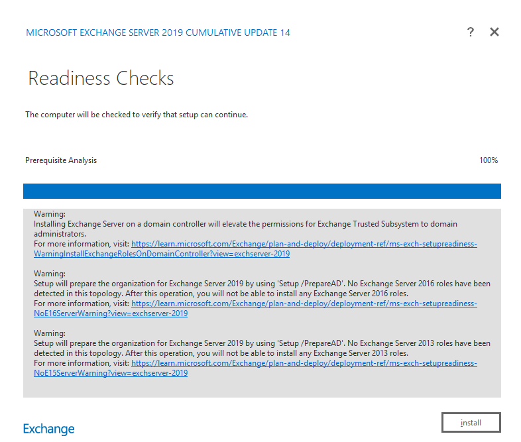Click the setup verification description sentence

tap(137, 115)
